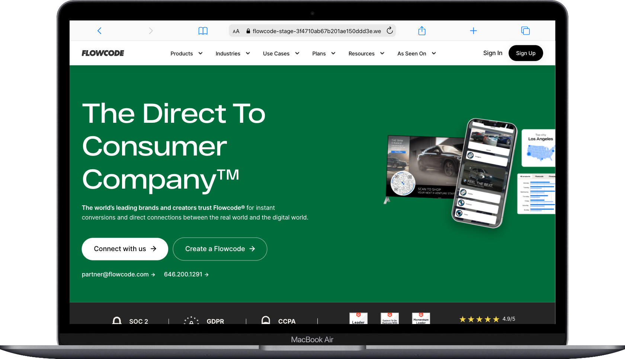The image size is (625, 359).
Task: Open the As Seen On menu
Action: [411, 54]
